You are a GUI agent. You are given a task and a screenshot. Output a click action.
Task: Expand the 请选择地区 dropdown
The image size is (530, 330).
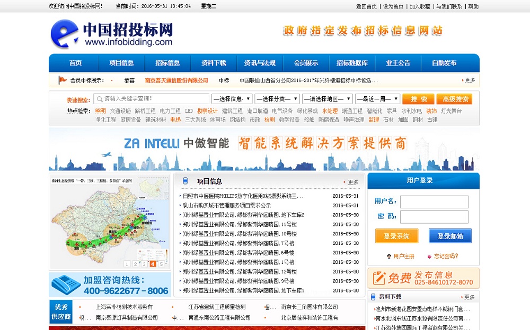tap(327, 99)
